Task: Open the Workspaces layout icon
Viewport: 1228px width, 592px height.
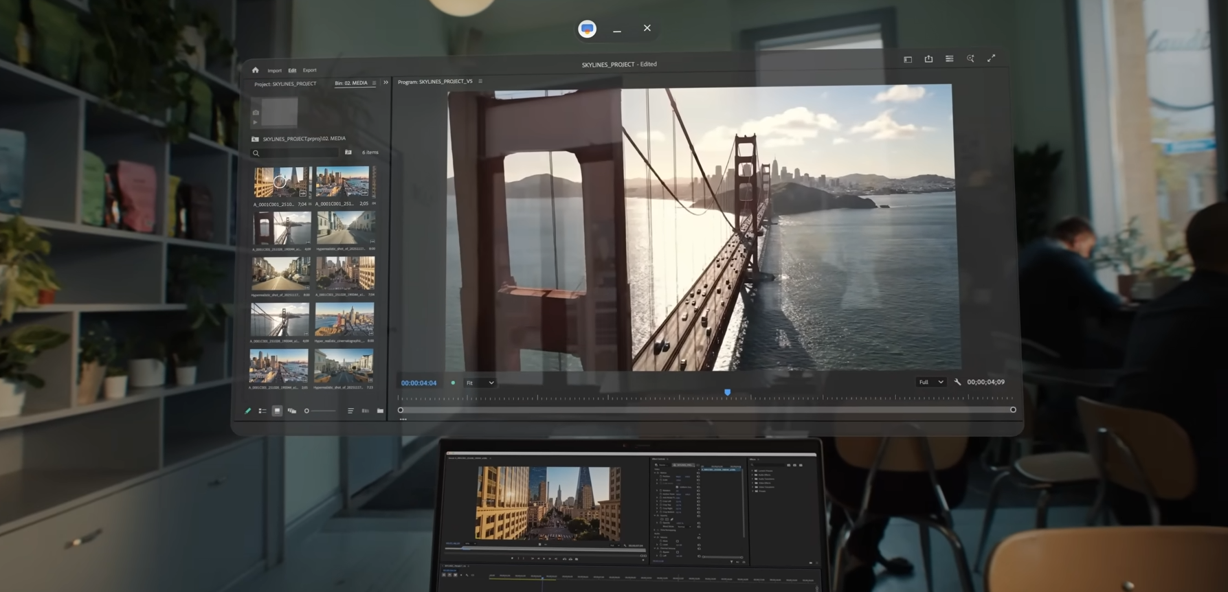Action: [x=908, y=60]
